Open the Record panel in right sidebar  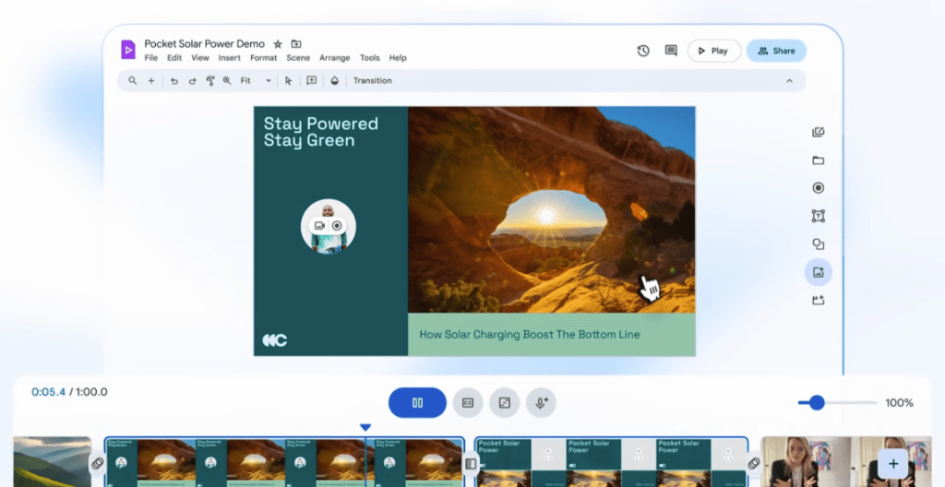tap(818, 188)
